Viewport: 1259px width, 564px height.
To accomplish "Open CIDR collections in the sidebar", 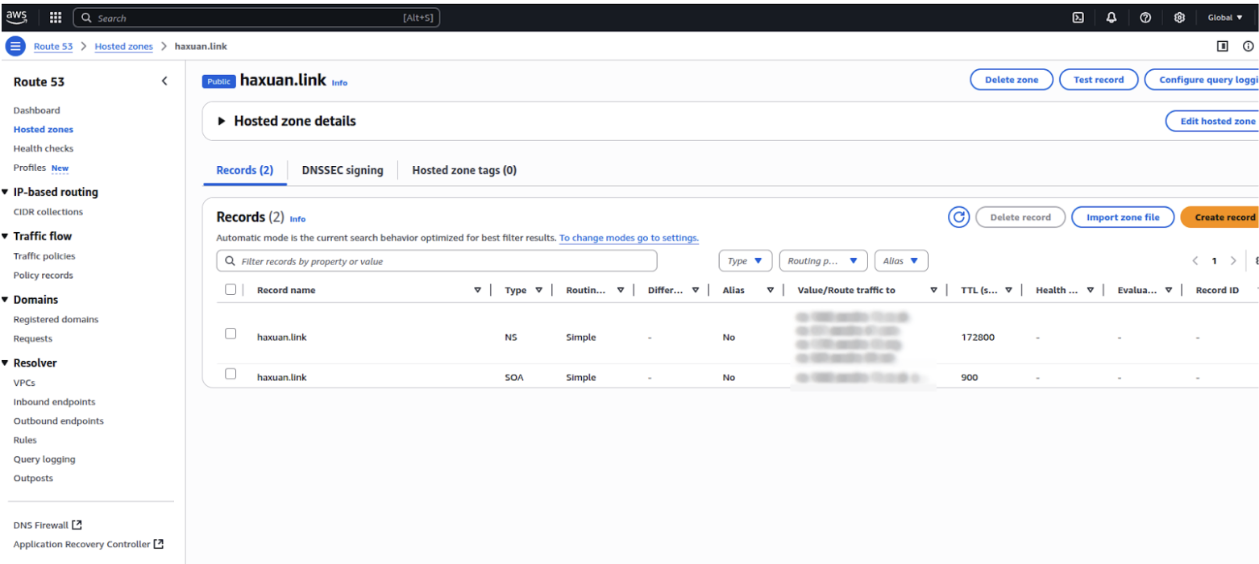I will coord(48,212).
